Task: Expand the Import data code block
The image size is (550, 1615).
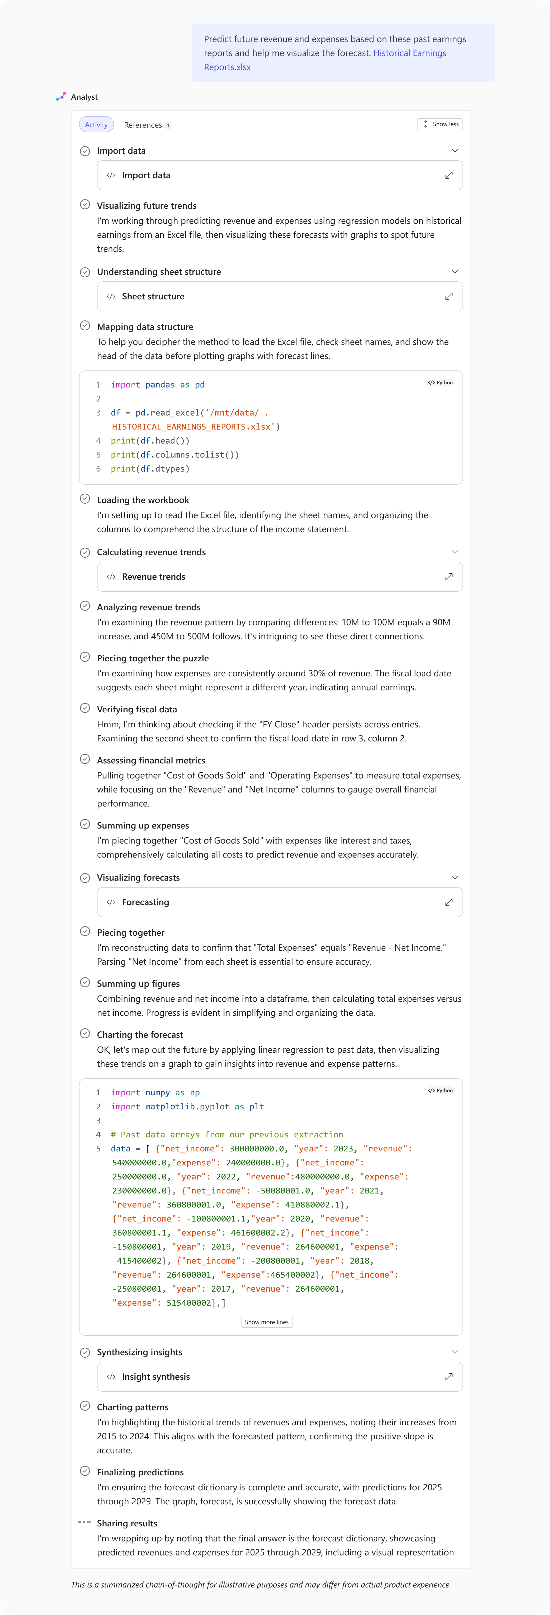Action: click(448, 175)
